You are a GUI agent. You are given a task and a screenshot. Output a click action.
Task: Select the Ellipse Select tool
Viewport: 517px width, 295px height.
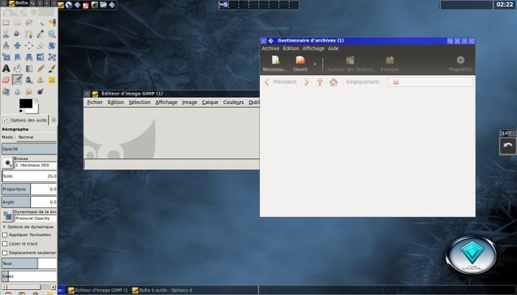pyautogui.click(x=18, y=23)
